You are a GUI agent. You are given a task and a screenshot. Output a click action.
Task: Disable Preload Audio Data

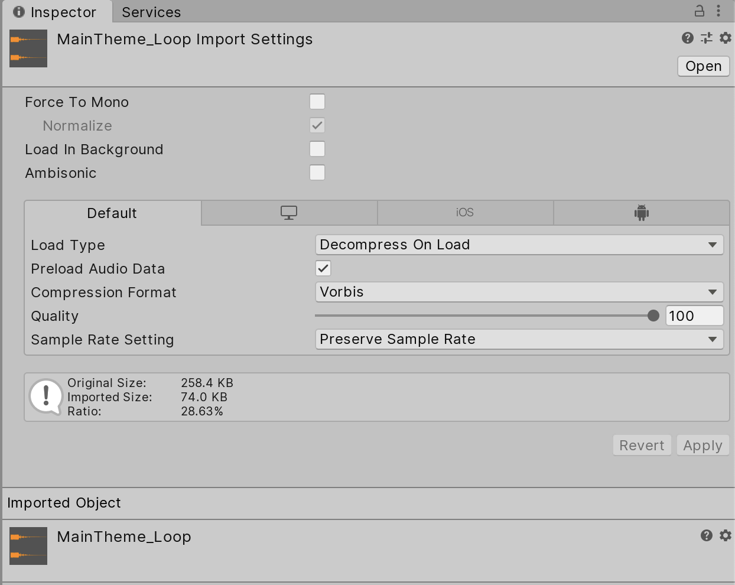coord(323,268)
